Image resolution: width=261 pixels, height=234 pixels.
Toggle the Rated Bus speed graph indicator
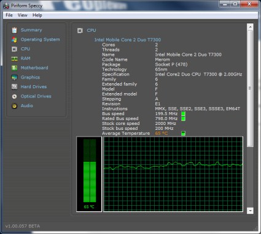click(183, 119)
